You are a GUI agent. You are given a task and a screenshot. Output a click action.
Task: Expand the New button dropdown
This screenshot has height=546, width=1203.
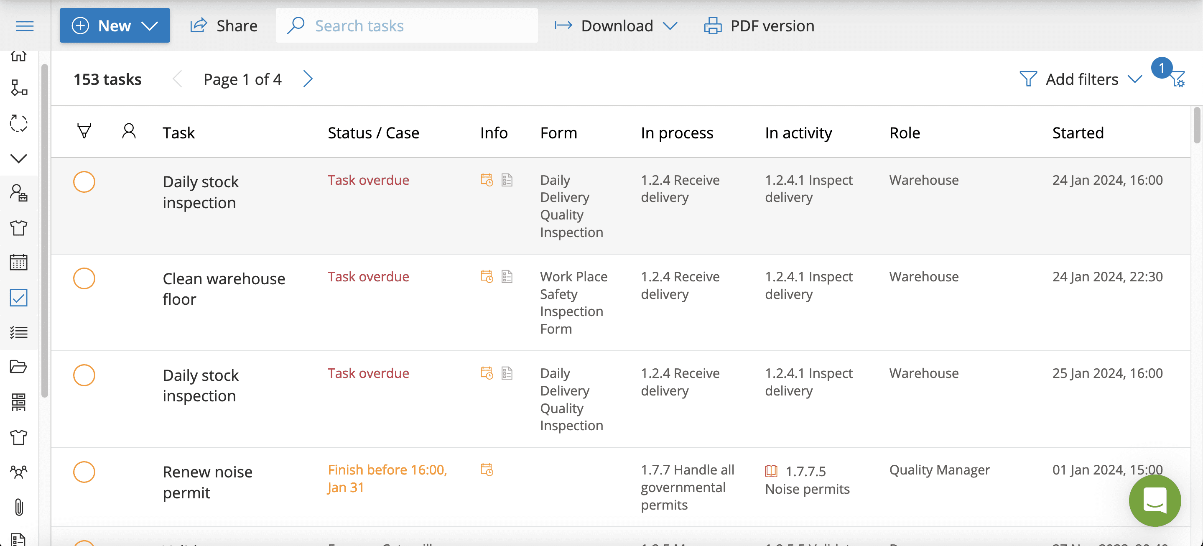coord(150,26)
